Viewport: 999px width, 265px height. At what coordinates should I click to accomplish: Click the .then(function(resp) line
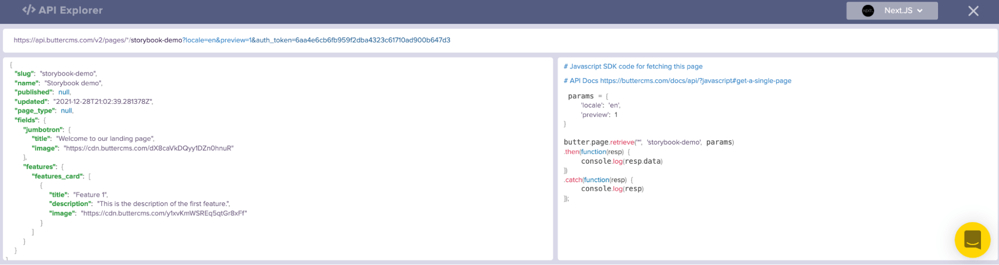point(597,152)
